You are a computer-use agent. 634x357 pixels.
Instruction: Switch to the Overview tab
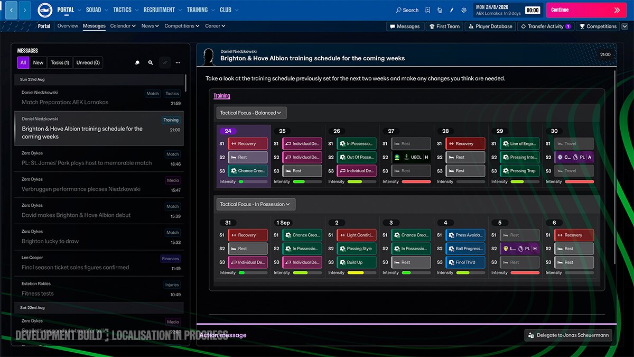[68, 26]
